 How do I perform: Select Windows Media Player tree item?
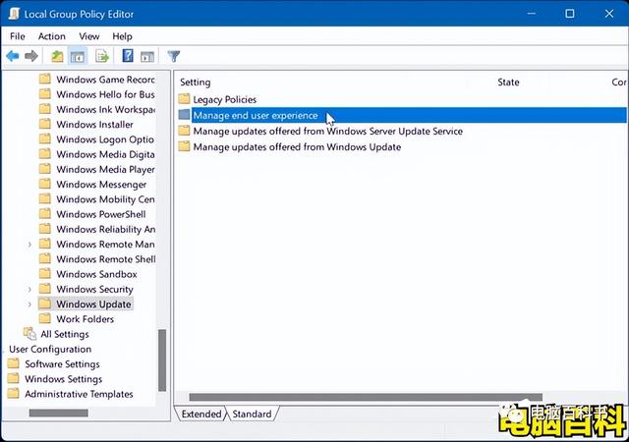pos(105,169)
